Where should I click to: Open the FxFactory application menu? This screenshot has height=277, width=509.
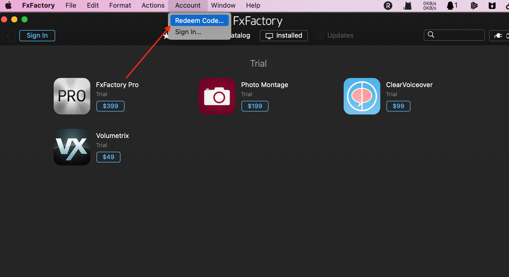point(38,5)
